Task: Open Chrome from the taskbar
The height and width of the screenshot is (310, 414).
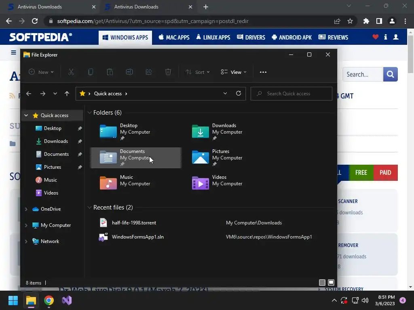Action: point(49,300)
